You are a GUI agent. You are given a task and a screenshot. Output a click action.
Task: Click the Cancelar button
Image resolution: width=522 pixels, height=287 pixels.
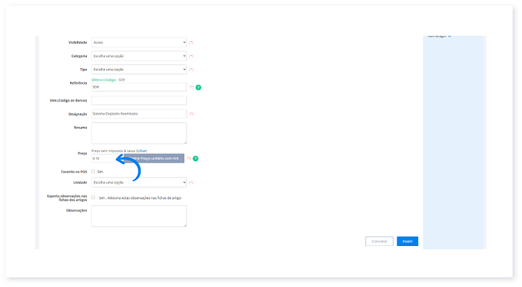tap(379, 241)
